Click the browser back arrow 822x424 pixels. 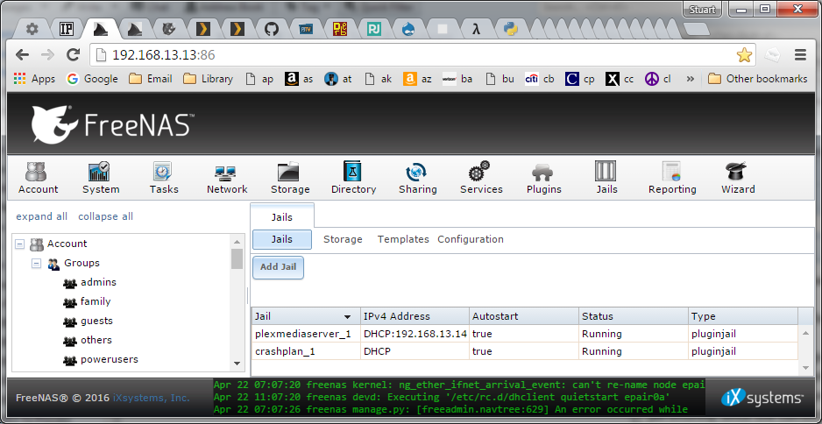[x=22, y=54]
